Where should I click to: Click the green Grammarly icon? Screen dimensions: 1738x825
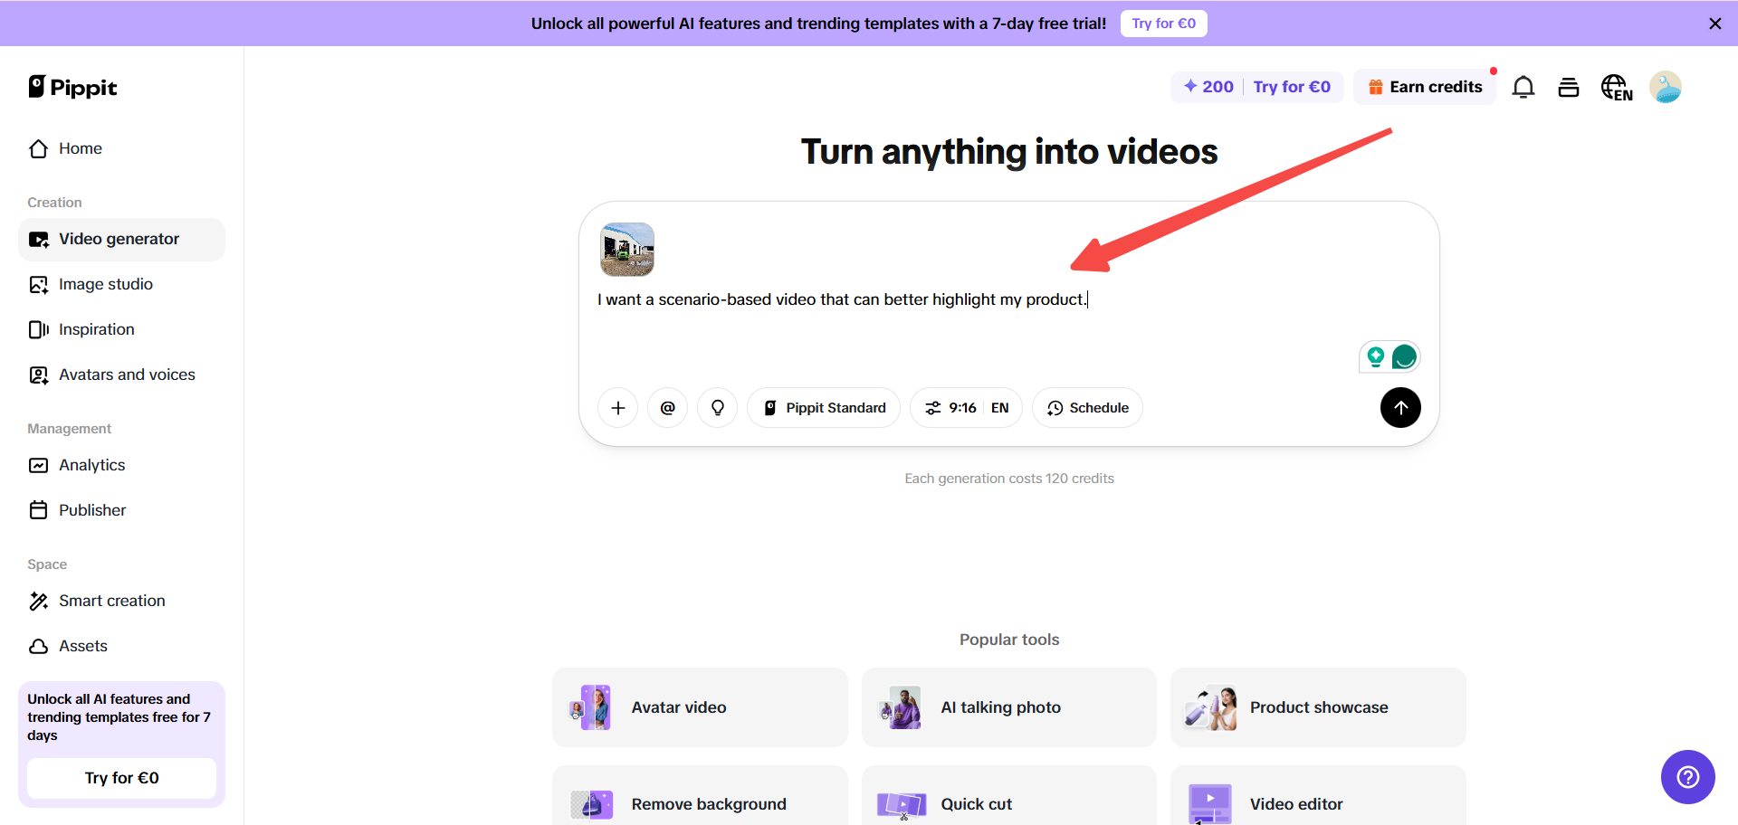[x=1405, y=357]
